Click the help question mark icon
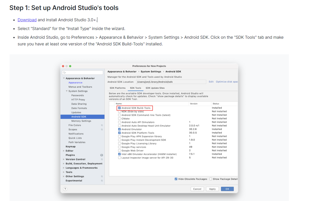Screen dimensions: 310x201 [65, 189]
